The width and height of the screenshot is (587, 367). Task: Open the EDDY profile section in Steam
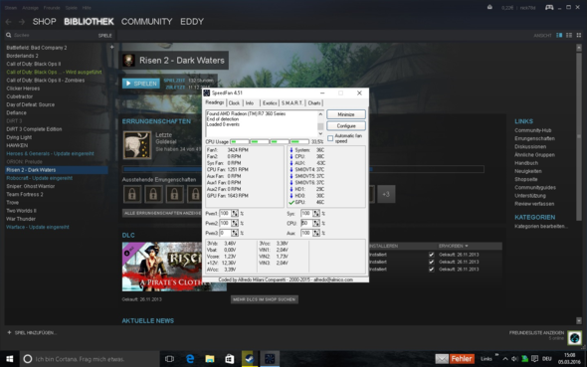coord(192,22)
